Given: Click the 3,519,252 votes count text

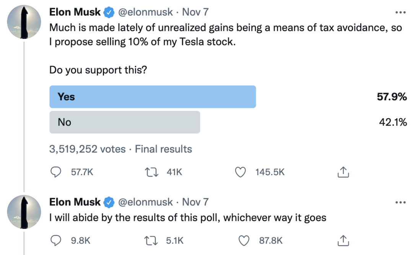Looking at the screenshot, I should (x=88, y=149).
